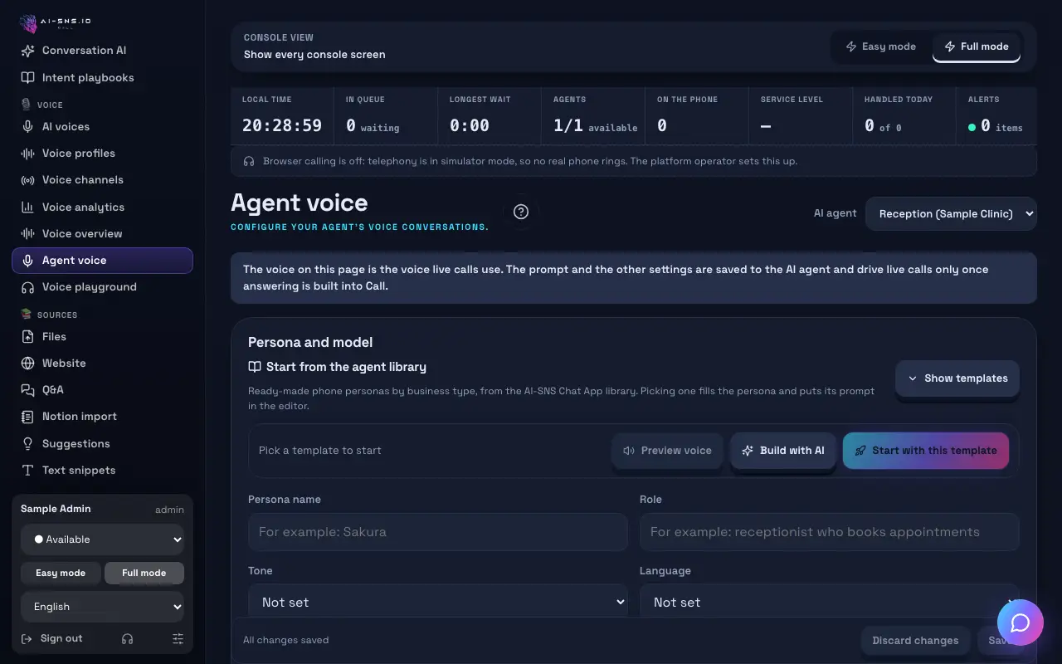Click the Voice profiles waveform icon
This screenshot has height=664, width=1062.
27,154
